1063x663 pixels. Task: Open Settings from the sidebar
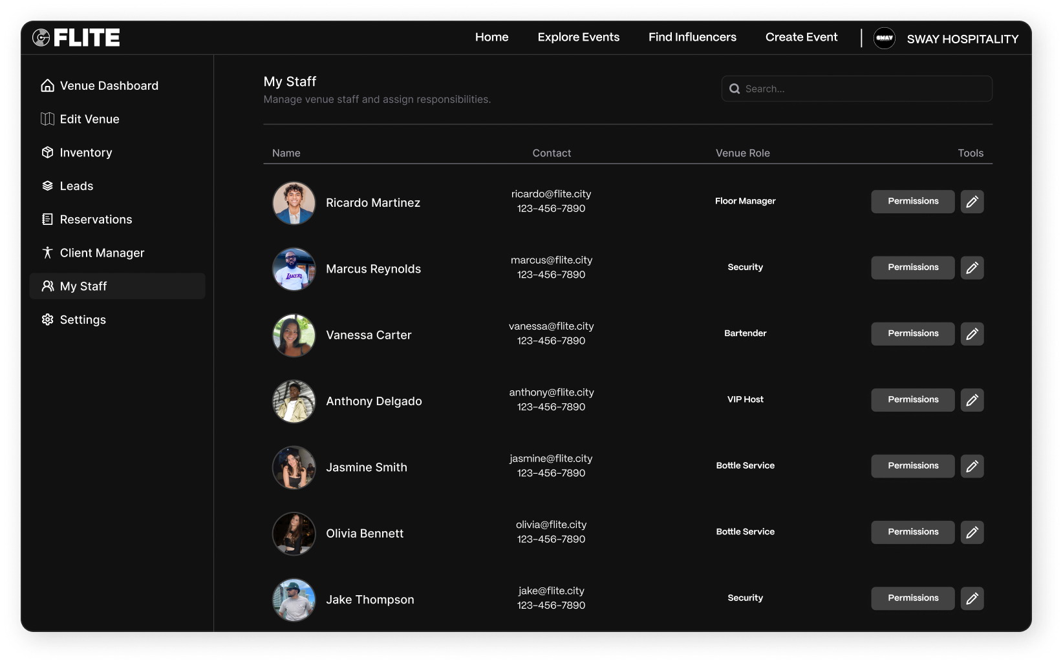82,320
